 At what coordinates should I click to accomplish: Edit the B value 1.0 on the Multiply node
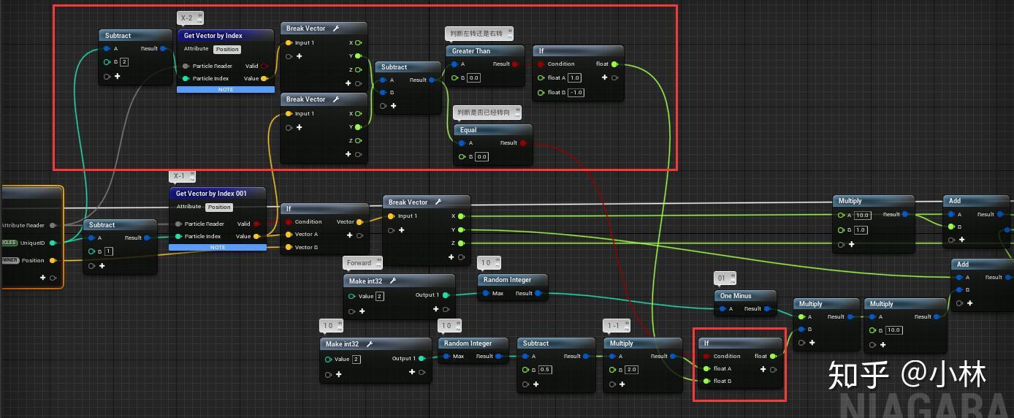pyautogui.click(x=861, y=229)
